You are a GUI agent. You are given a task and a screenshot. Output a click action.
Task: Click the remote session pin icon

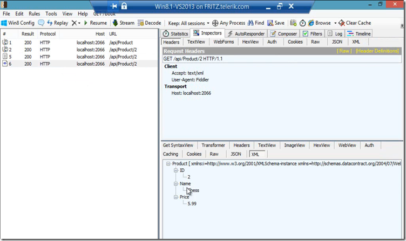pos(113,6)
